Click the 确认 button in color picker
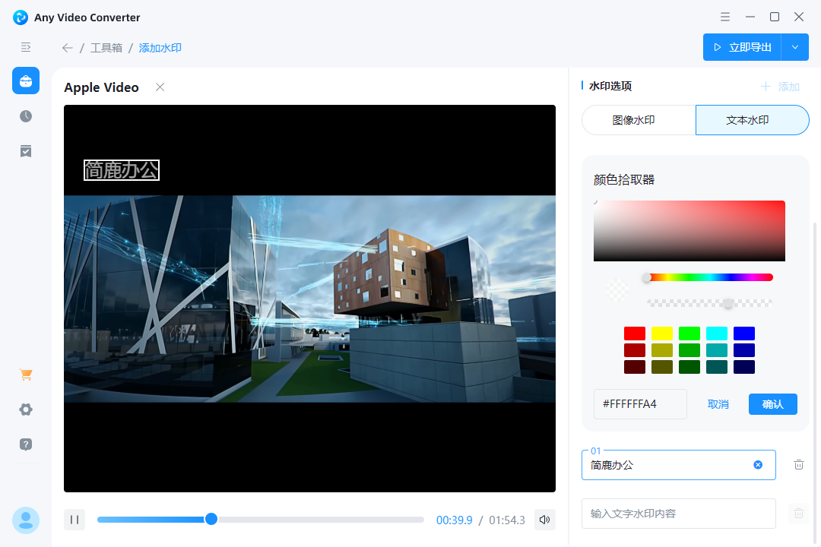Viewport: 821px width, 547px height. click(x=772, y=404)
